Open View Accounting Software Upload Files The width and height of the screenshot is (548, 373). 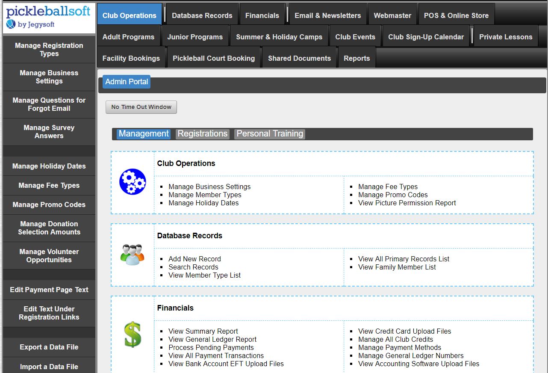pos(418,364)
